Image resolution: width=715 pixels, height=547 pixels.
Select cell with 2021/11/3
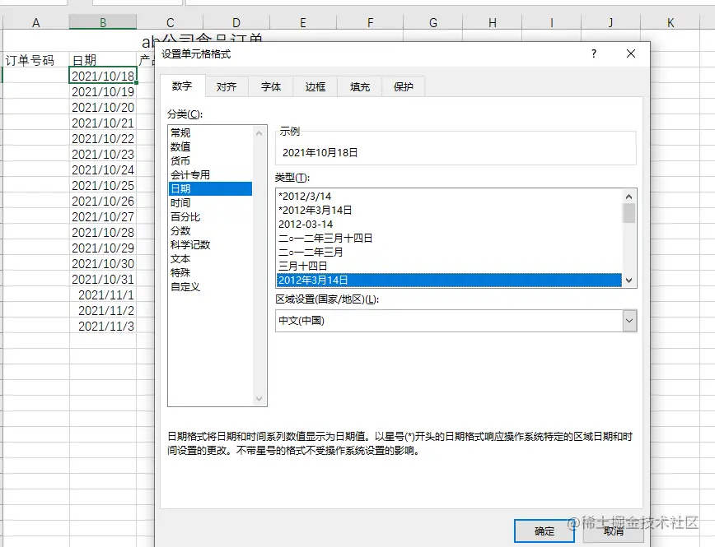103,326
